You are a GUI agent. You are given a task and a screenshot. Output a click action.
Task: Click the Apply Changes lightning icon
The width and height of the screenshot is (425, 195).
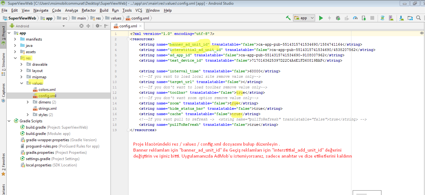[329, 18]
